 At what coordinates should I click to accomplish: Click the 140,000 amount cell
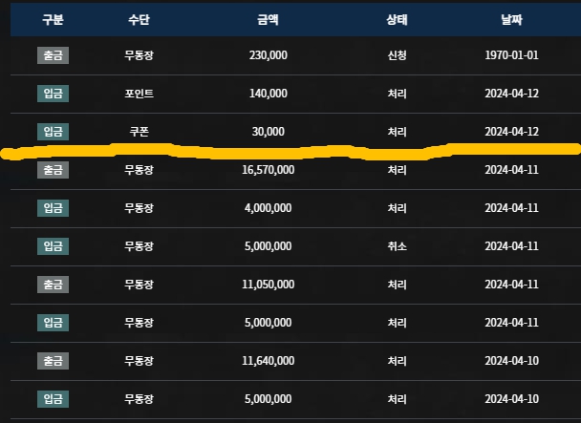pyautogui.click(x=268, y=94)
